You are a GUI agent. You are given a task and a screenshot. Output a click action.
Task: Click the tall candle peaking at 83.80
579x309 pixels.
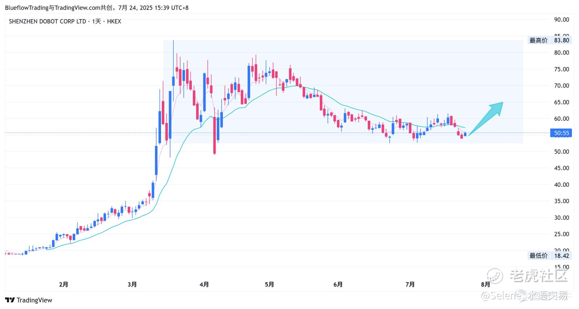(173, 70)
